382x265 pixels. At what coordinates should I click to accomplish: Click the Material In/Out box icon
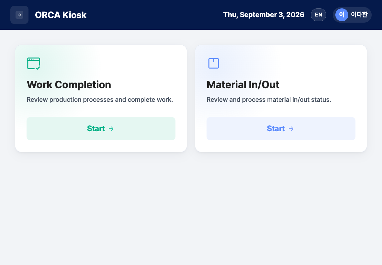(214, 63)
